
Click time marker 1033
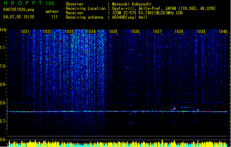pyautogui.click(x=69, y=32)
